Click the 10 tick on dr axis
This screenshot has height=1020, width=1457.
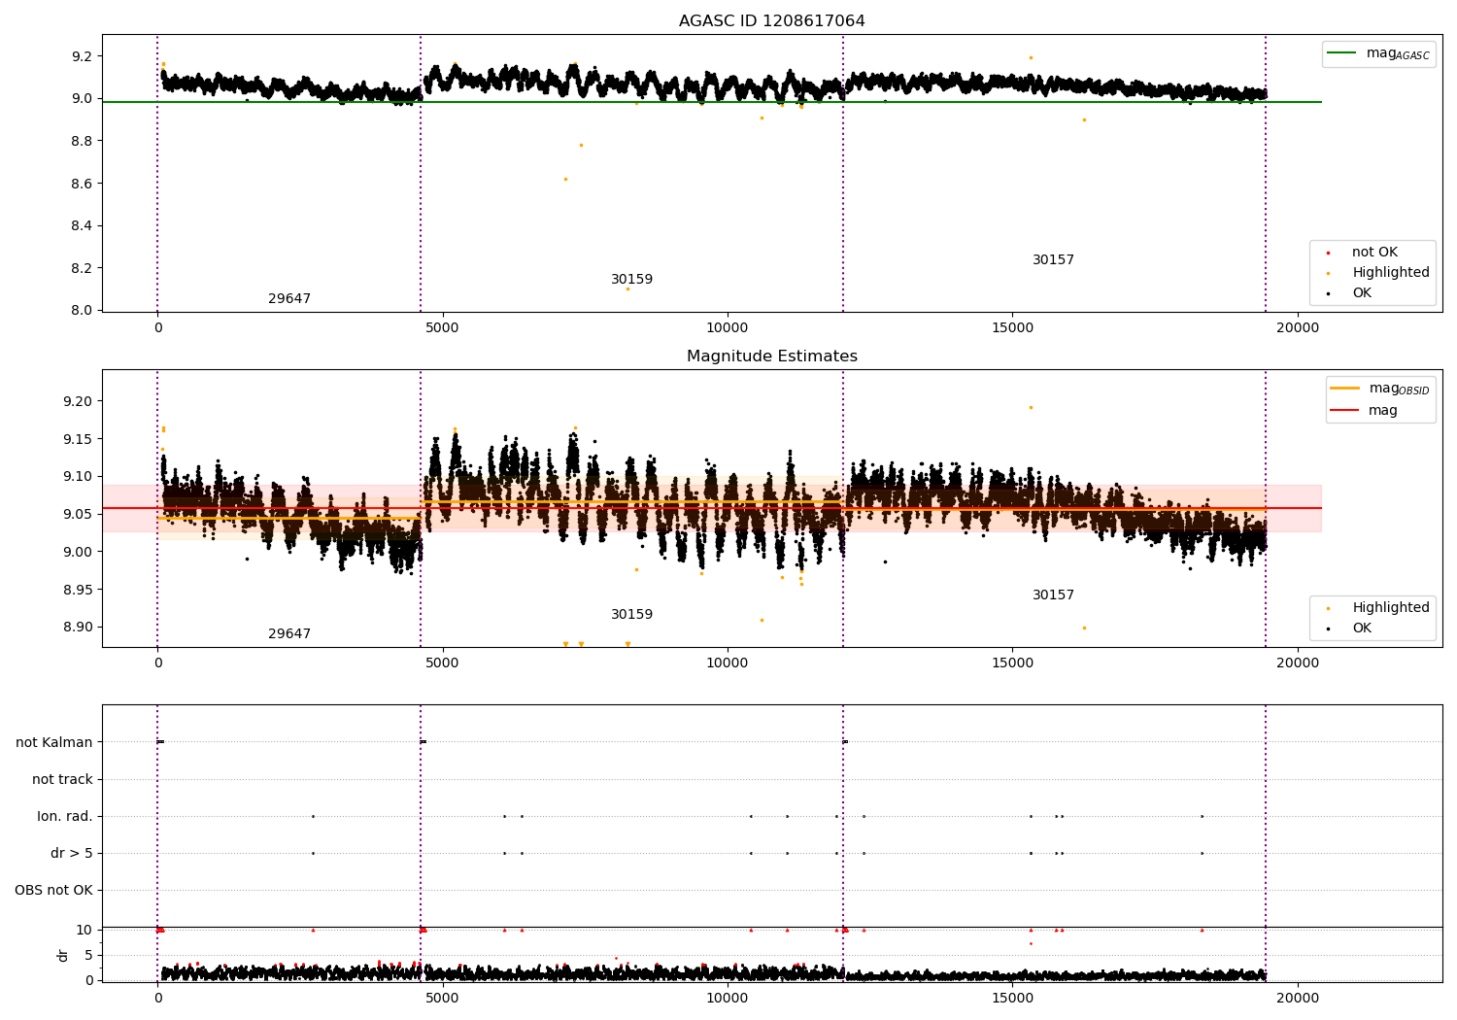click(x=85, y=930)
